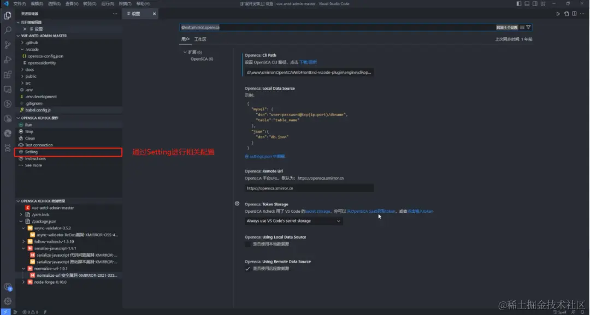Open the Extensions view in activity bar
The image size is (590, 315).
tap(8, 74)
